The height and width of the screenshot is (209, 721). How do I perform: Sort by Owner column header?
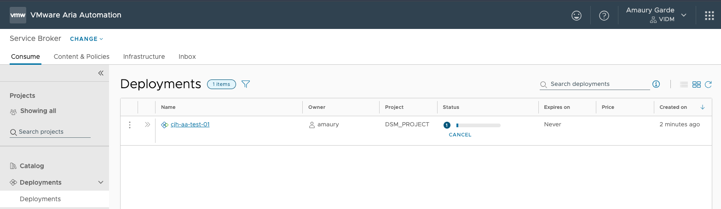pyautogui.click(x=317, y=107)
